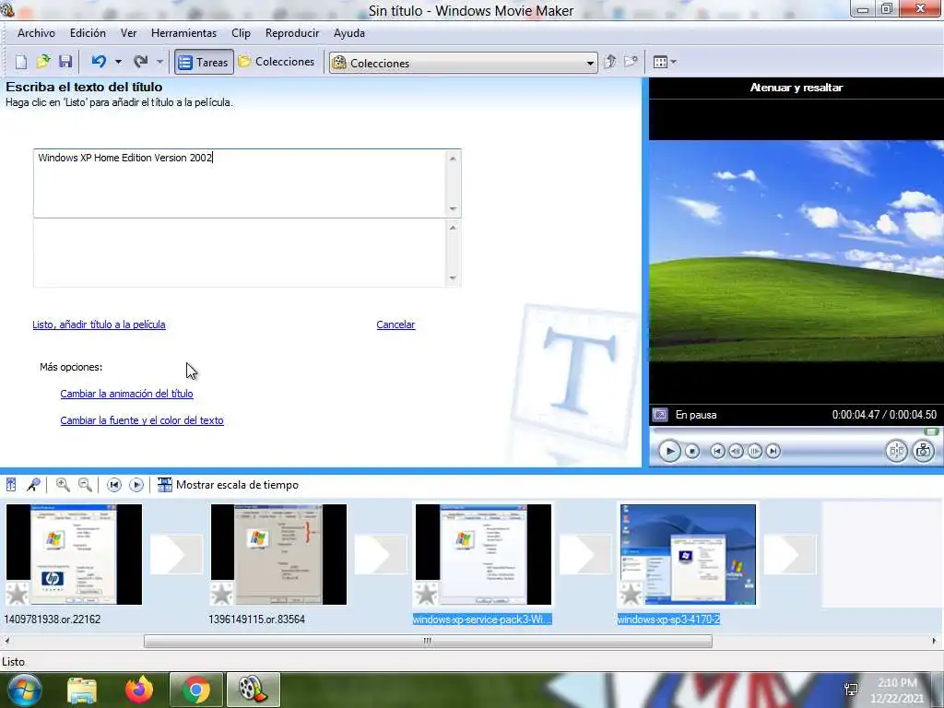Redo the last undone action
This screenshot has width=944, height=708.
click(x=141, y=62)
